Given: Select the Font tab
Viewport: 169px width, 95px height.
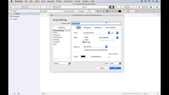Looking at the screenshot, I should pos(78,27).
